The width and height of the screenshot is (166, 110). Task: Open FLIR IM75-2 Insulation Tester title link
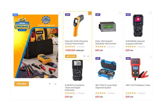[75, 87]
